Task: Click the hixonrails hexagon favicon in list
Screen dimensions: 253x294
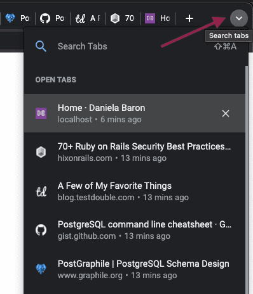Action: click(41, 152)
